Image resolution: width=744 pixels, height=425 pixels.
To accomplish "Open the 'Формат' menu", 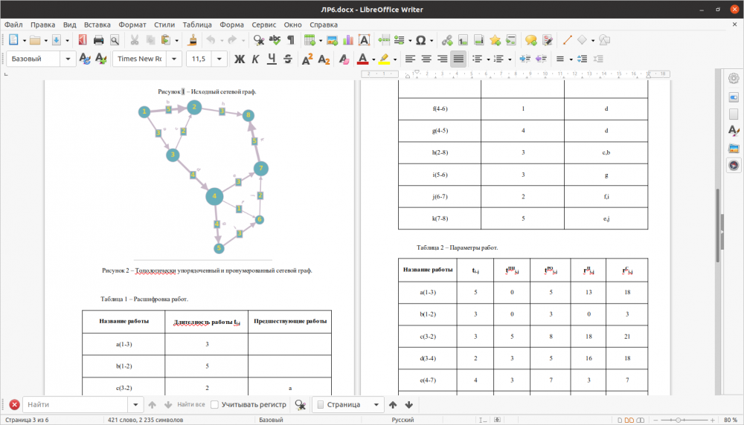I will click(132, 25).
